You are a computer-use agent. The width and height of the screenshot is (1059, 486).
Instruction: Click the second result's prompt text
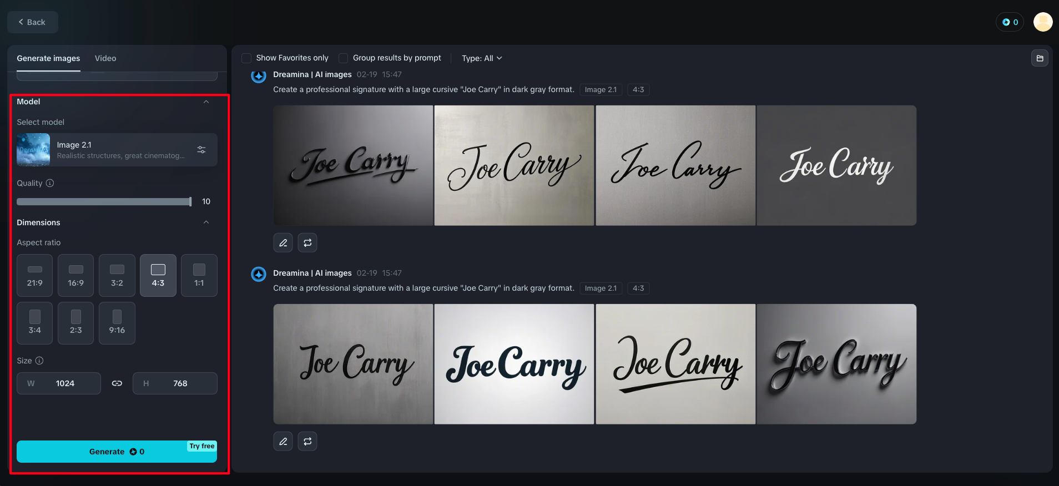click(423, 288)
